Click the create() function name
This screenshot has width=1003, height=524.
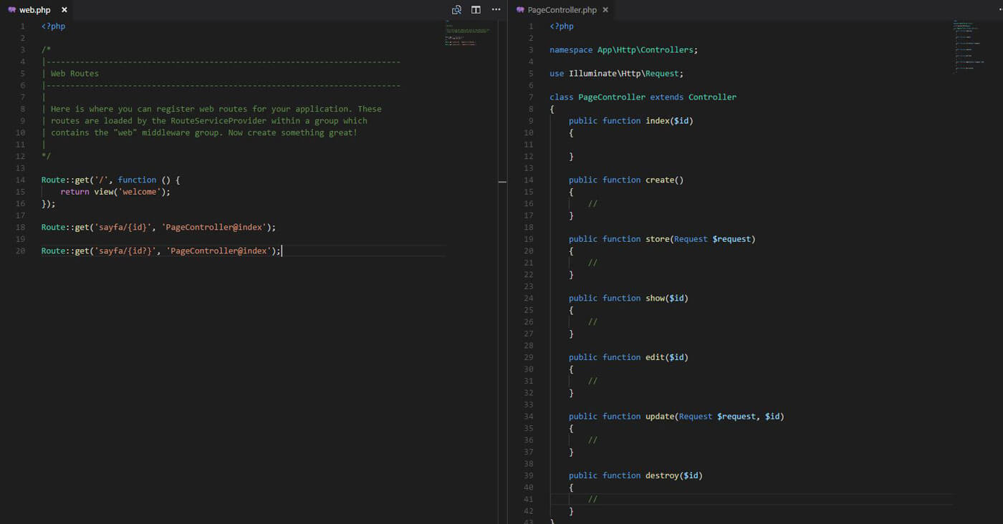(x=659, y=180)
